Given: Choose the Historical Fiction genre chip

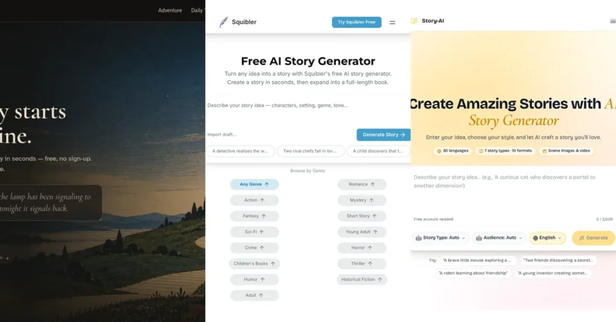Looking at the screenshot, I should click(x=362, y=279).
